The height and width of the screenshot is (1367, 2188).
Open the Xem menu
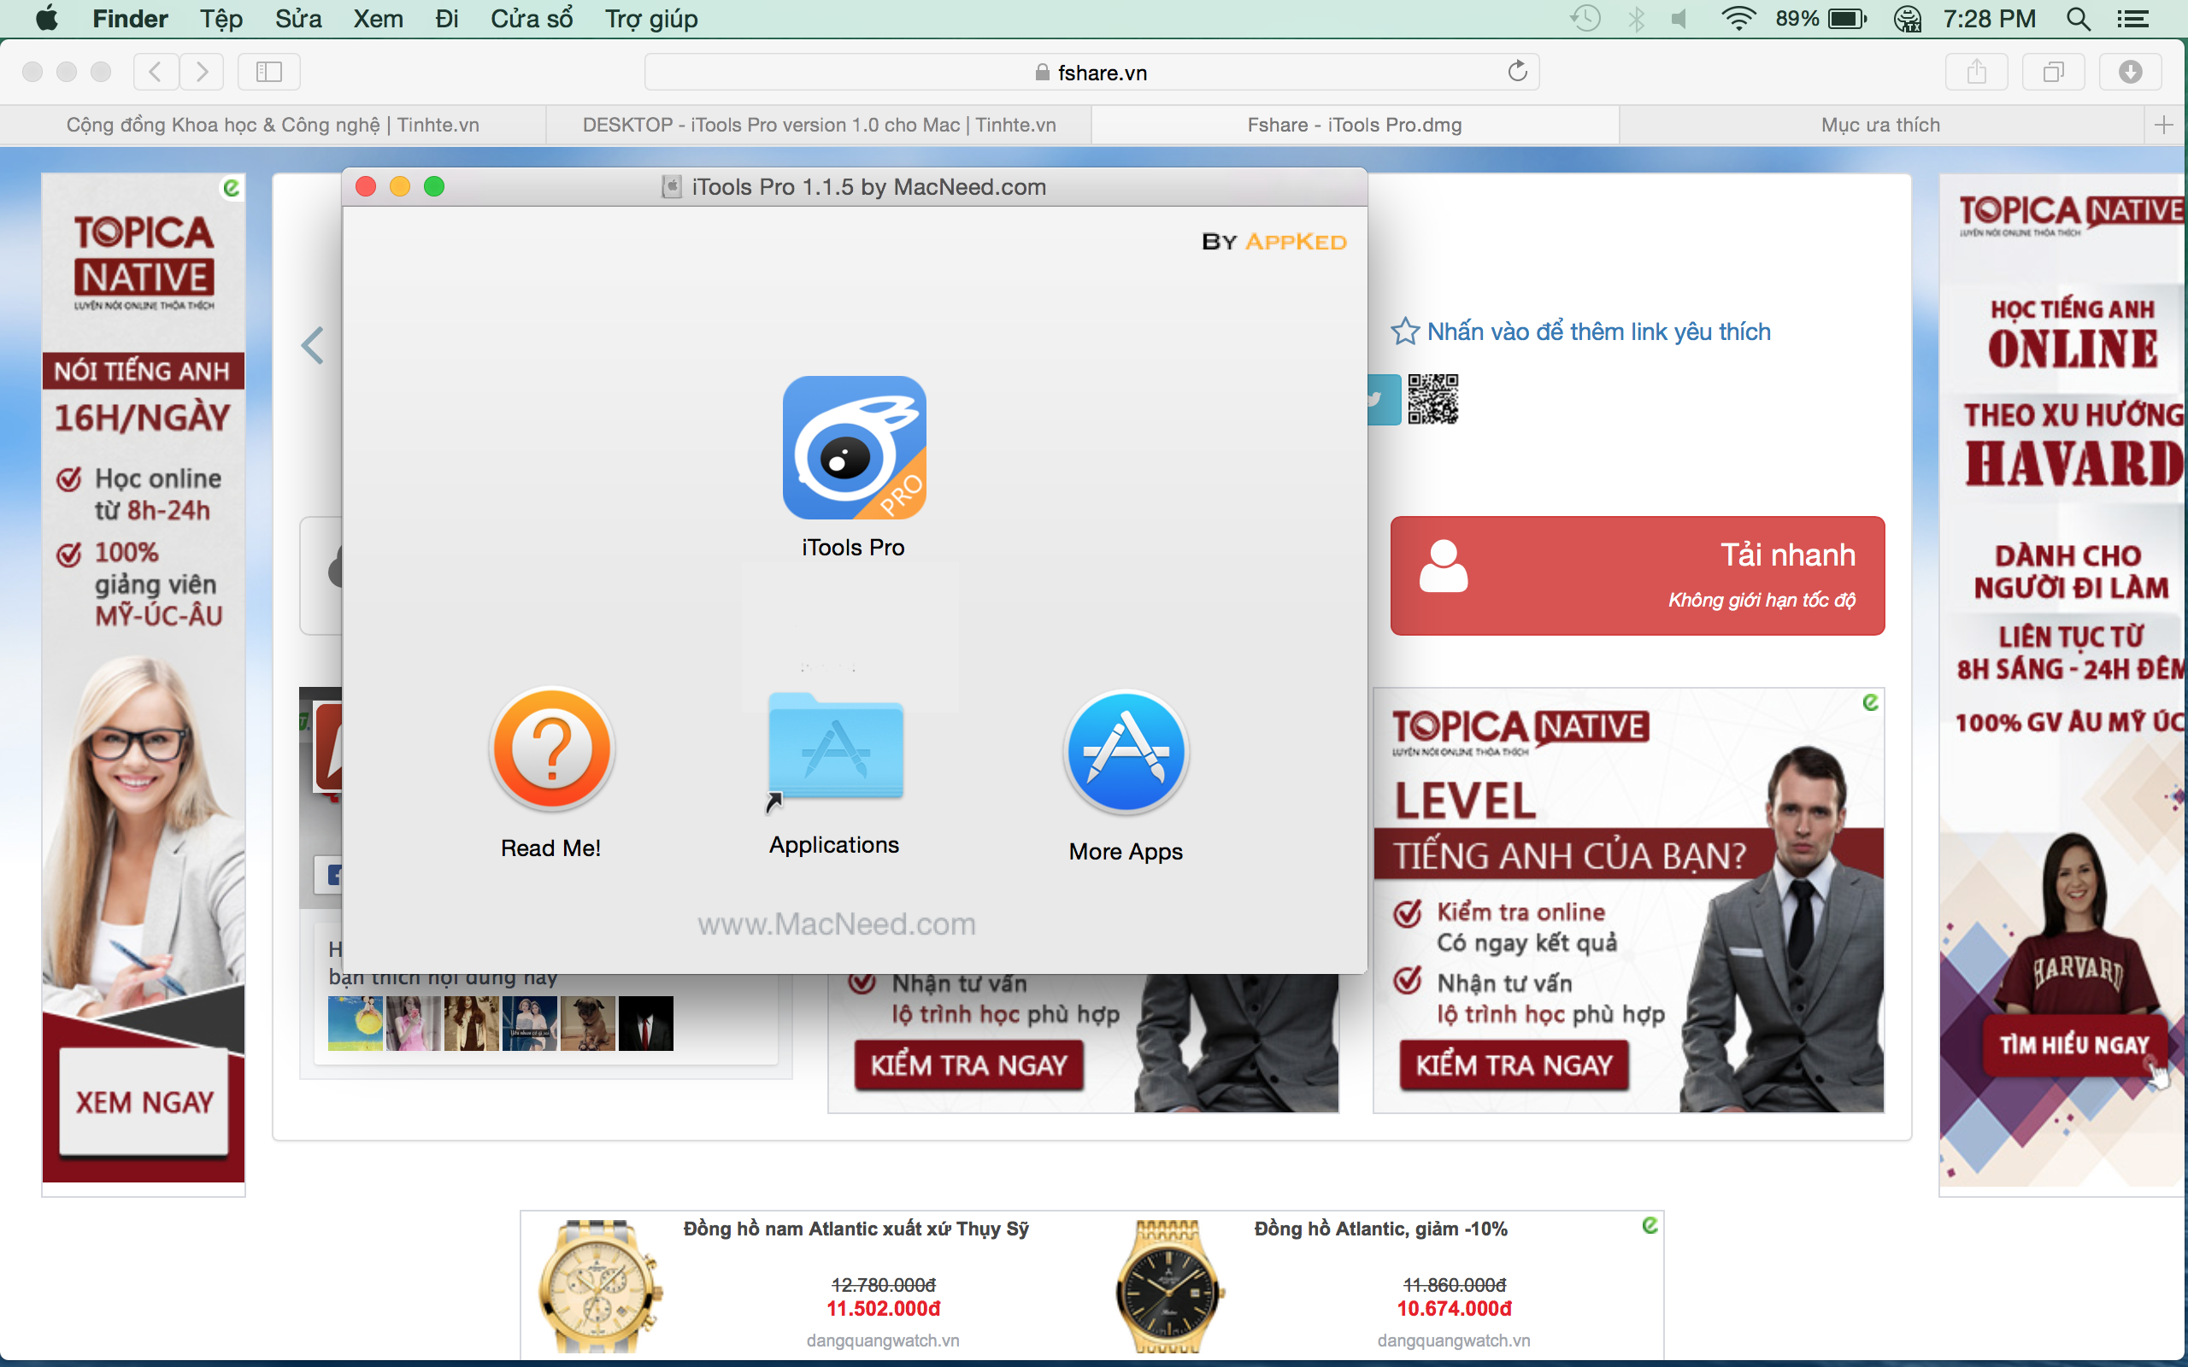pyautogui.click(x=378, y=19)
